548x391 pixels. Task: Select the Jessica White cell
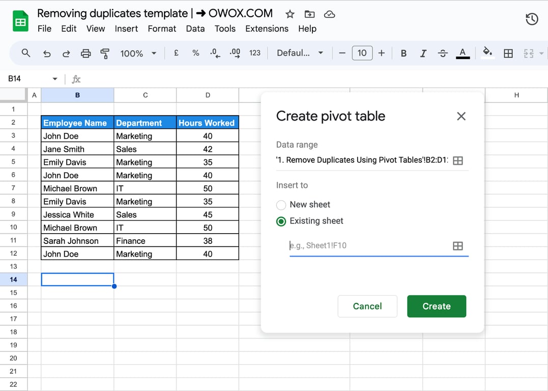pyautogui.click(x=77, y=215)
